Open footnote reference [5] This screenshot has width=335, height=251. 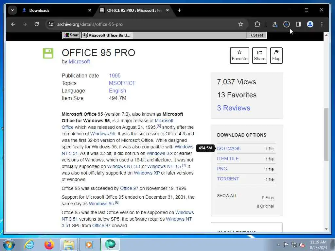[159, 126]
